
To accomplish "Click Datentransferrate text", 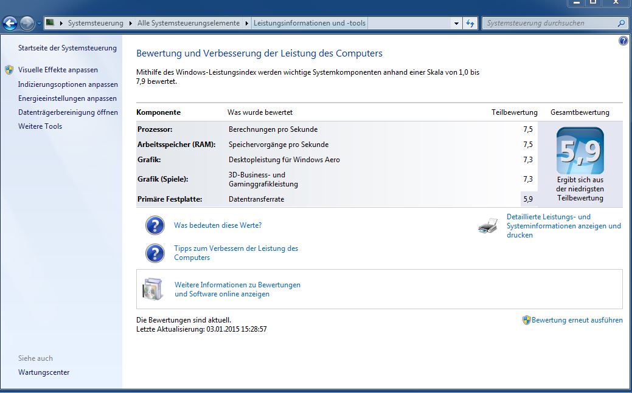I will pyautogui.click(x=256, y=199).
